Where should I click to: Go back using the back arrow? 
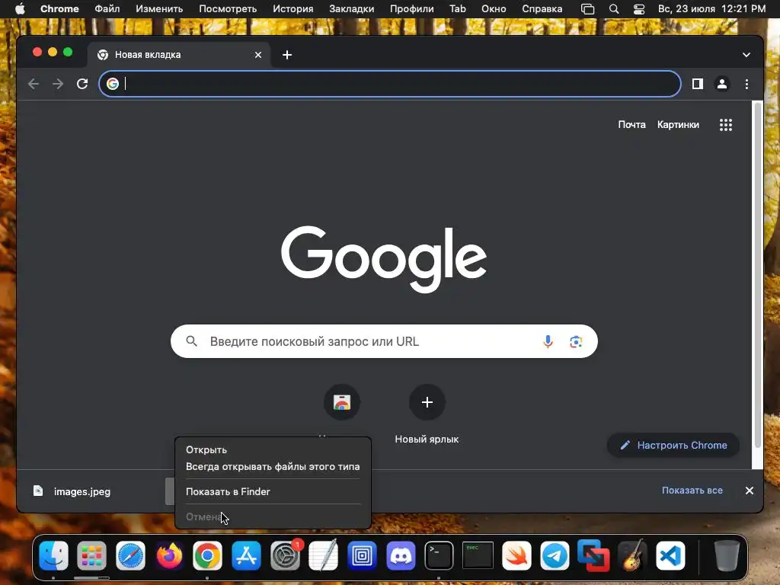pyautogui.click(x=34, y=84)
